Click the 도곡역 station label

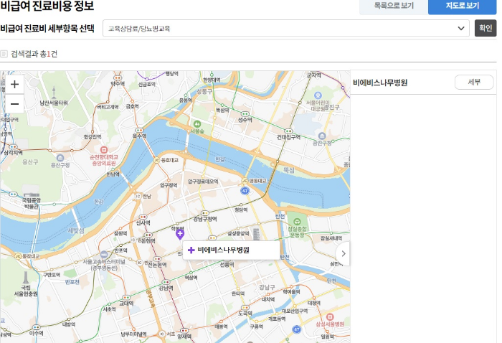(245, 313)
